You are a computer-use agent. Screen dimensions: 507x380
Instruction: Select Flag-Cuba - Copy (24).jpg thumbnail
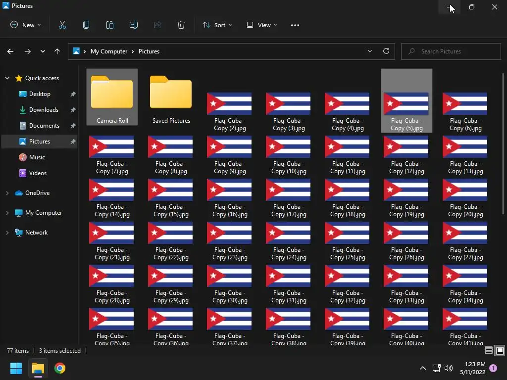point(289,233)
